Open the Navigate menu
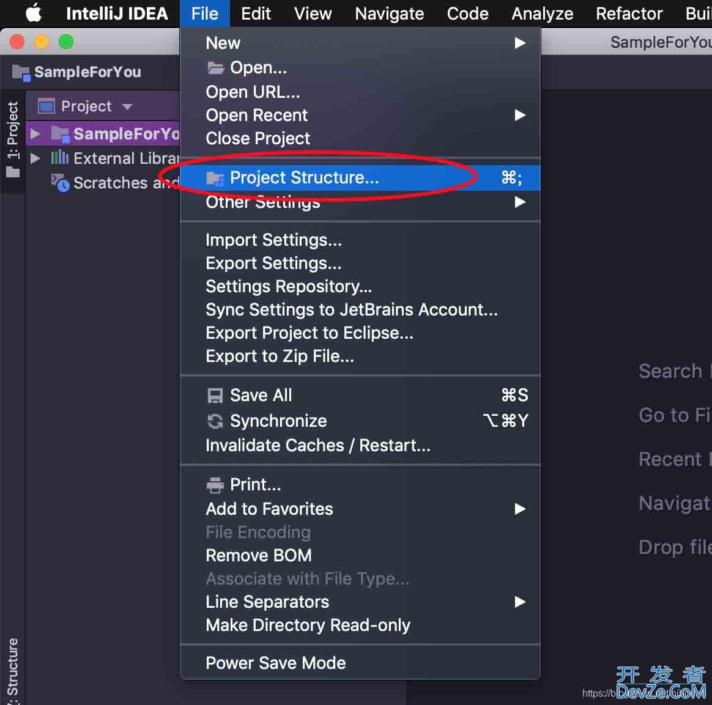This screenshot has height=705, width=712. click(389, 13)
